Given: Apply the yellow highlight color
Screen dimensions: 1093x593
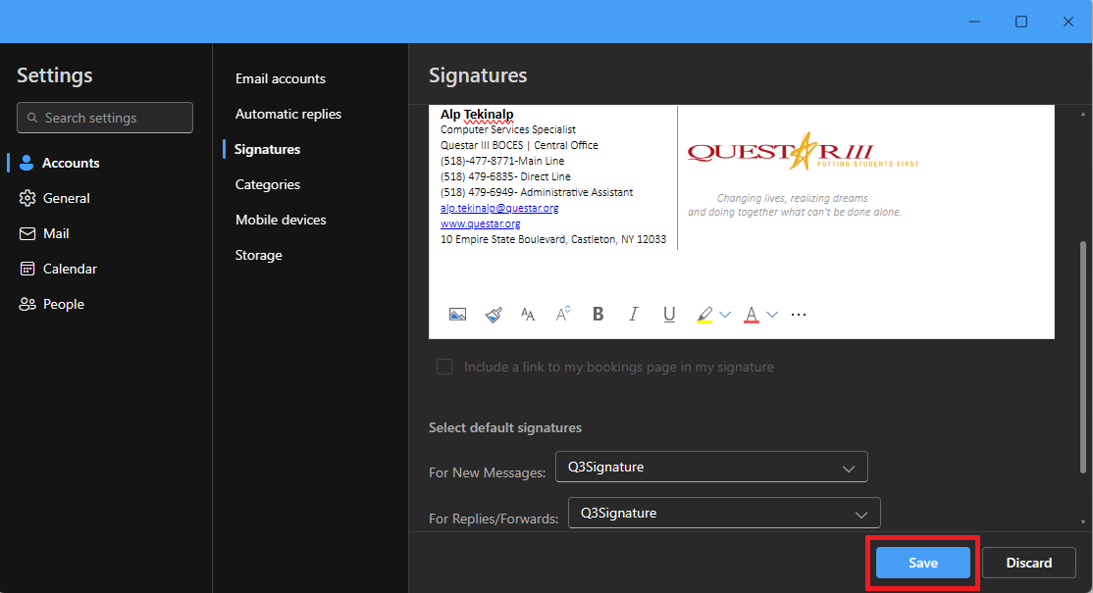Looking at the screenshot, I should coord(704,315).
